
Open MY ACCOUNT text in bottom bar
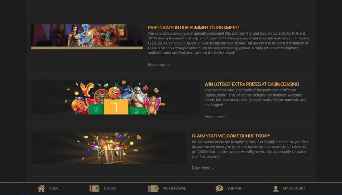click(294, 188)
